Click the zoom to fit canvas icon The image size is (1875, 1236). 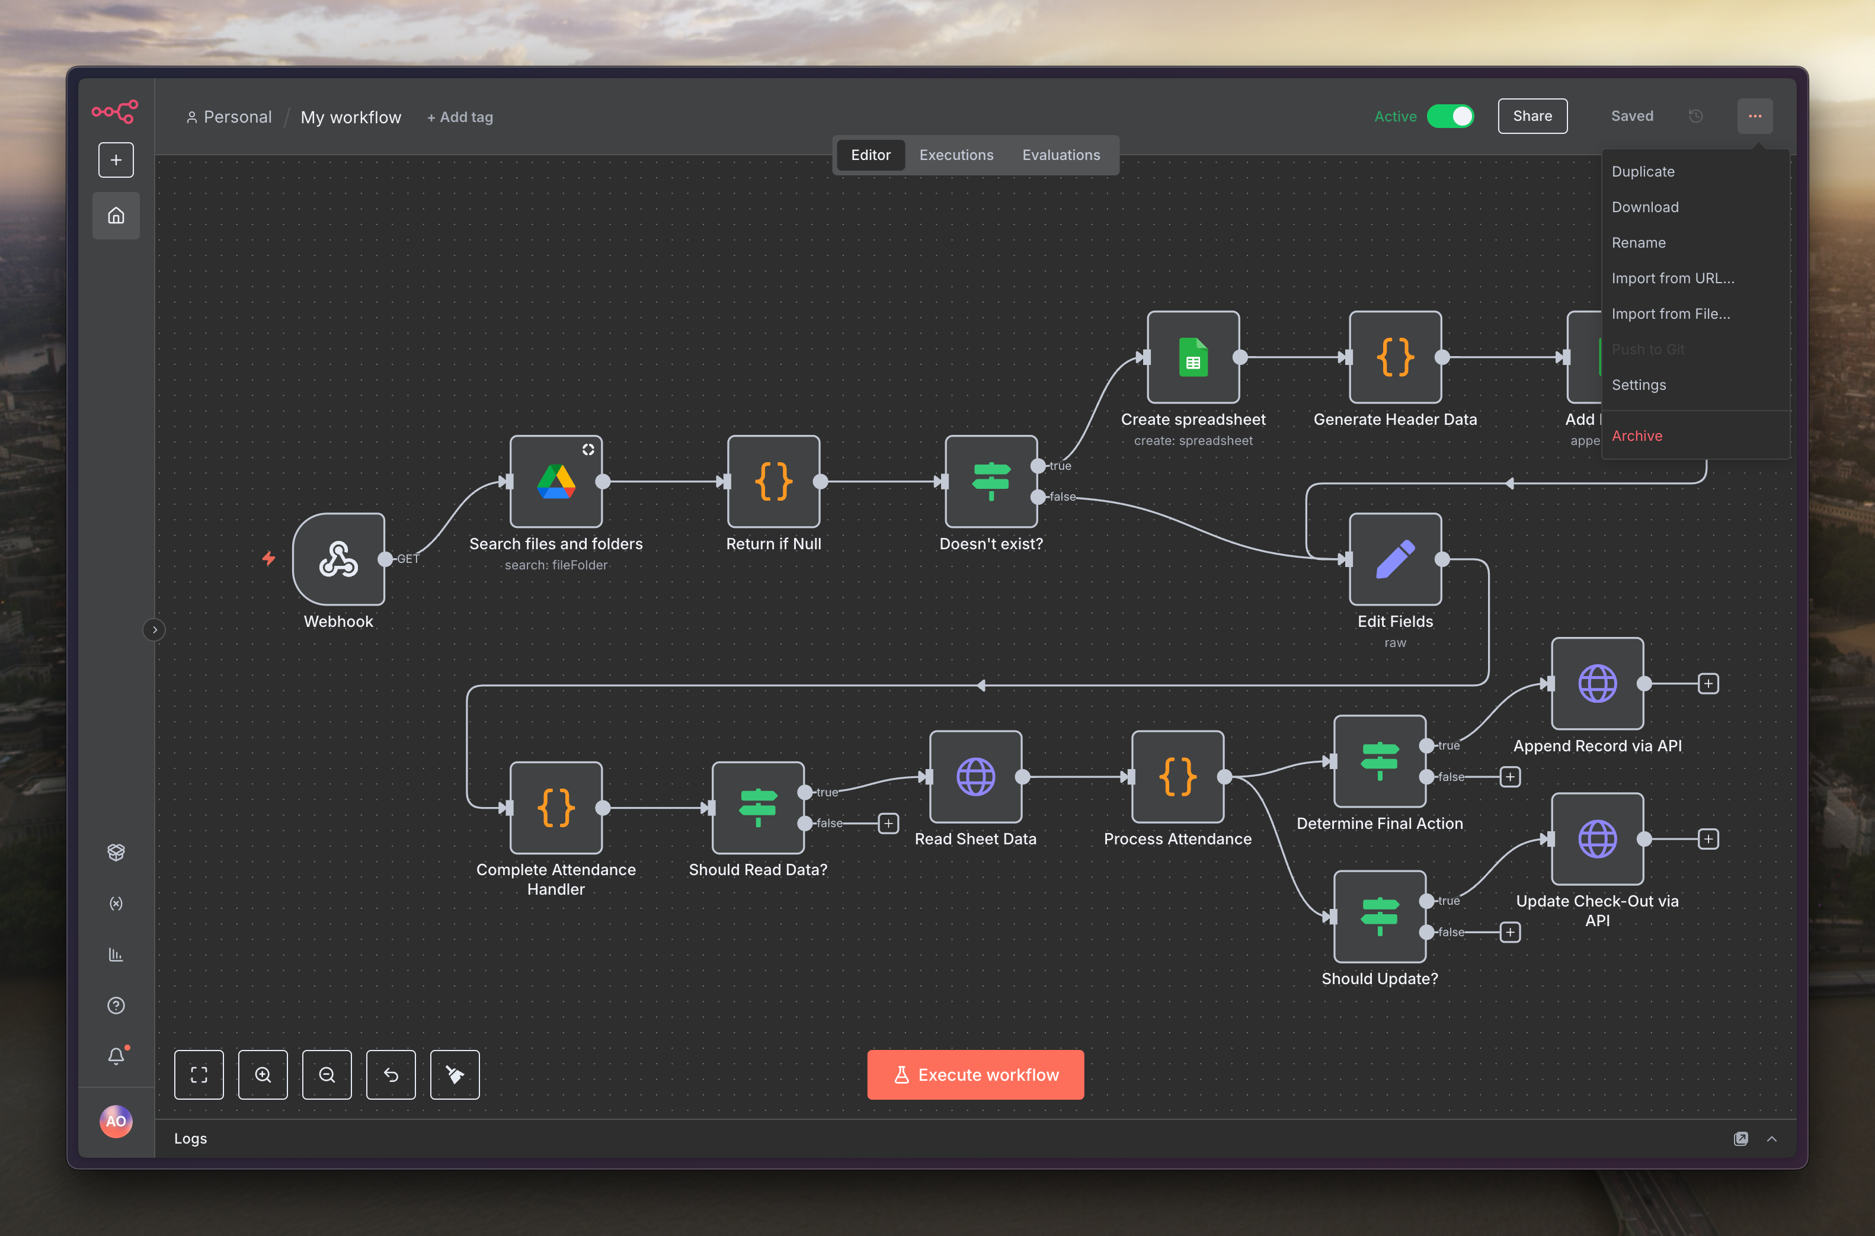coord(199,1074)
